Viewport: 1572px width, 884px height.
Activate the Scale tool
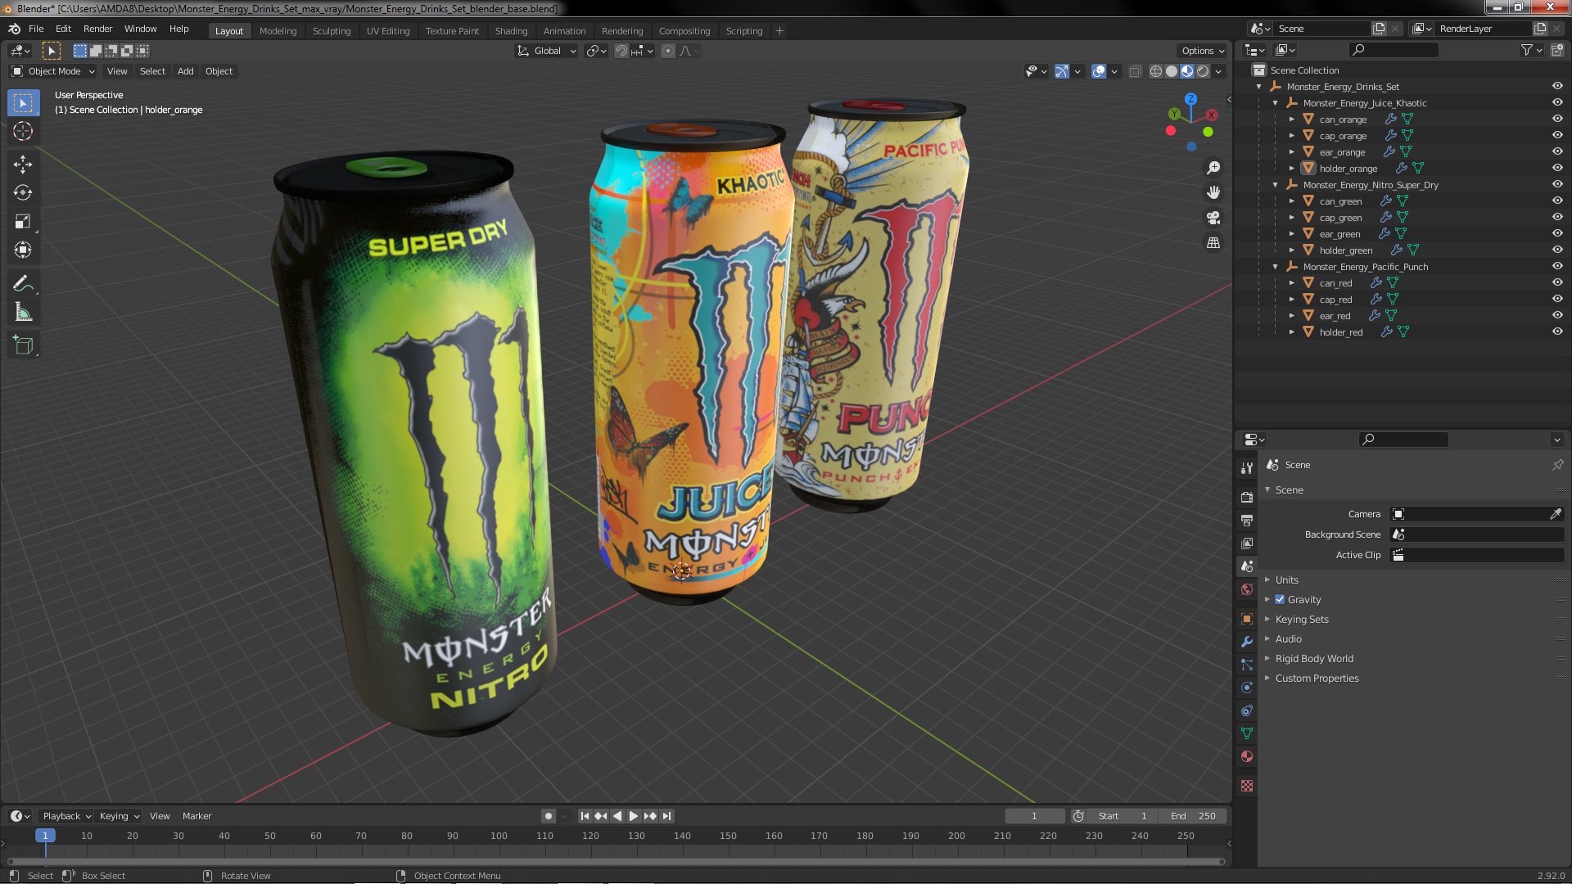23,222
